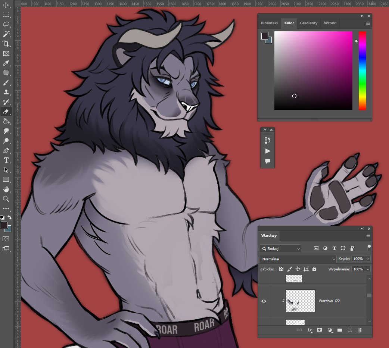389x348 pixels.
Task: Open the Color panel options menu
Action: coord(368,23)
